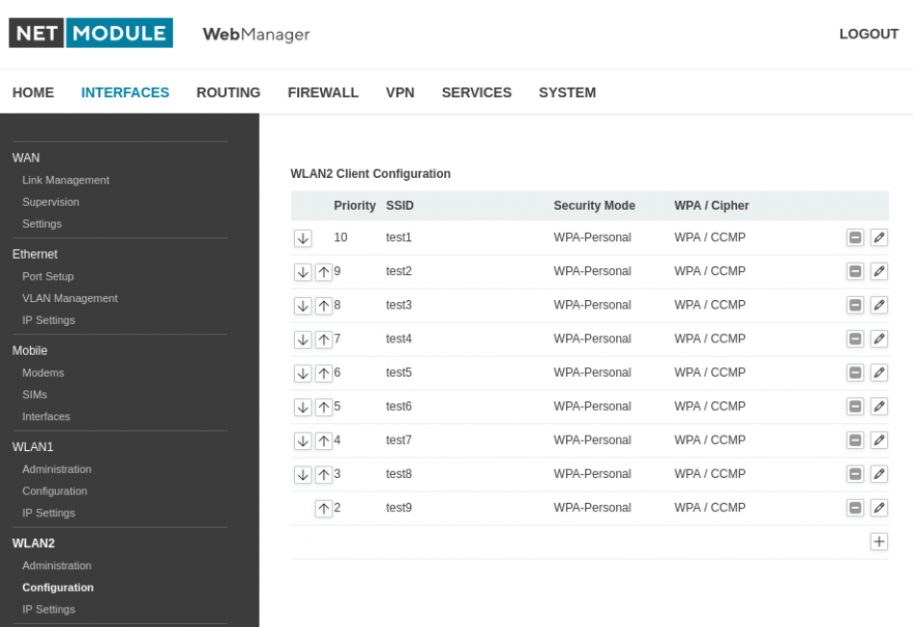This screenshot has width=913, height=627.
Task: Add a new WLAN client network
Action: coord(878,542)
